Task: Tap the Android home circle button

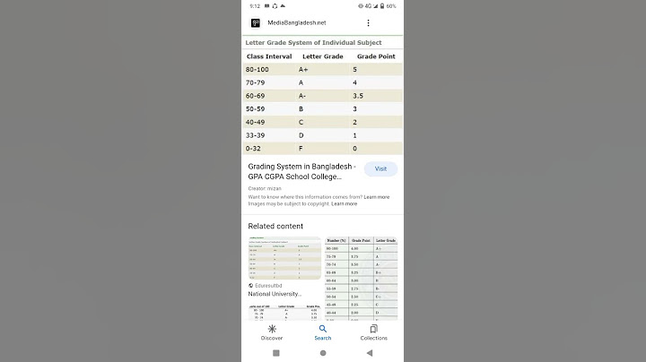Action: pos(323,353)
